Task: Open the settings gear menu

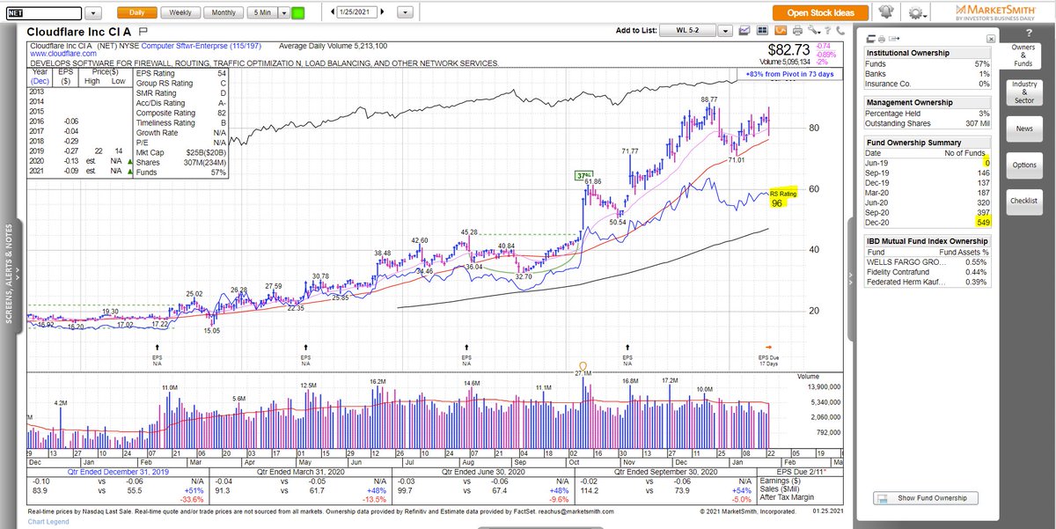Action: pyautogui.click(x=916, y=13)
